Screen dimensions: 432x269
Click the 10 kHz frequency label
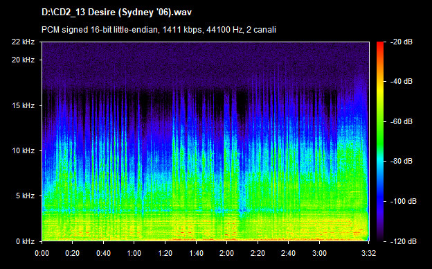[23, 150]
